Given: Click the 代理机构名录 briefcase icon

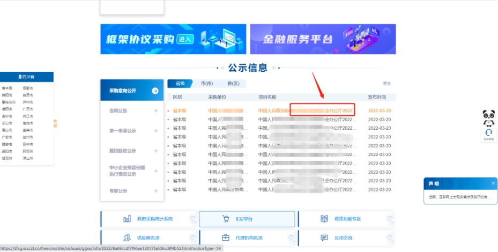Looking at the screenshot, I should point(226,238).
